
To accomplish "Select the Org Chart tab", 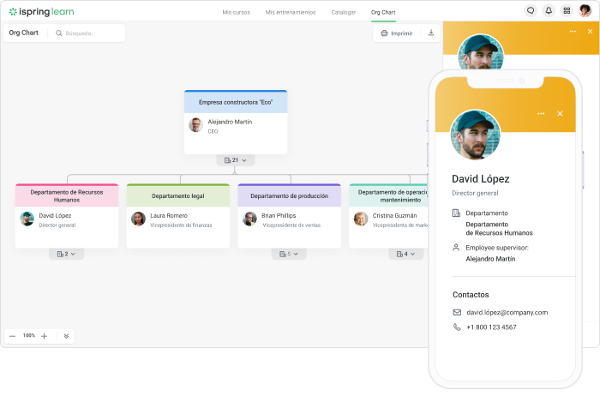I will (x=383, y=12).
